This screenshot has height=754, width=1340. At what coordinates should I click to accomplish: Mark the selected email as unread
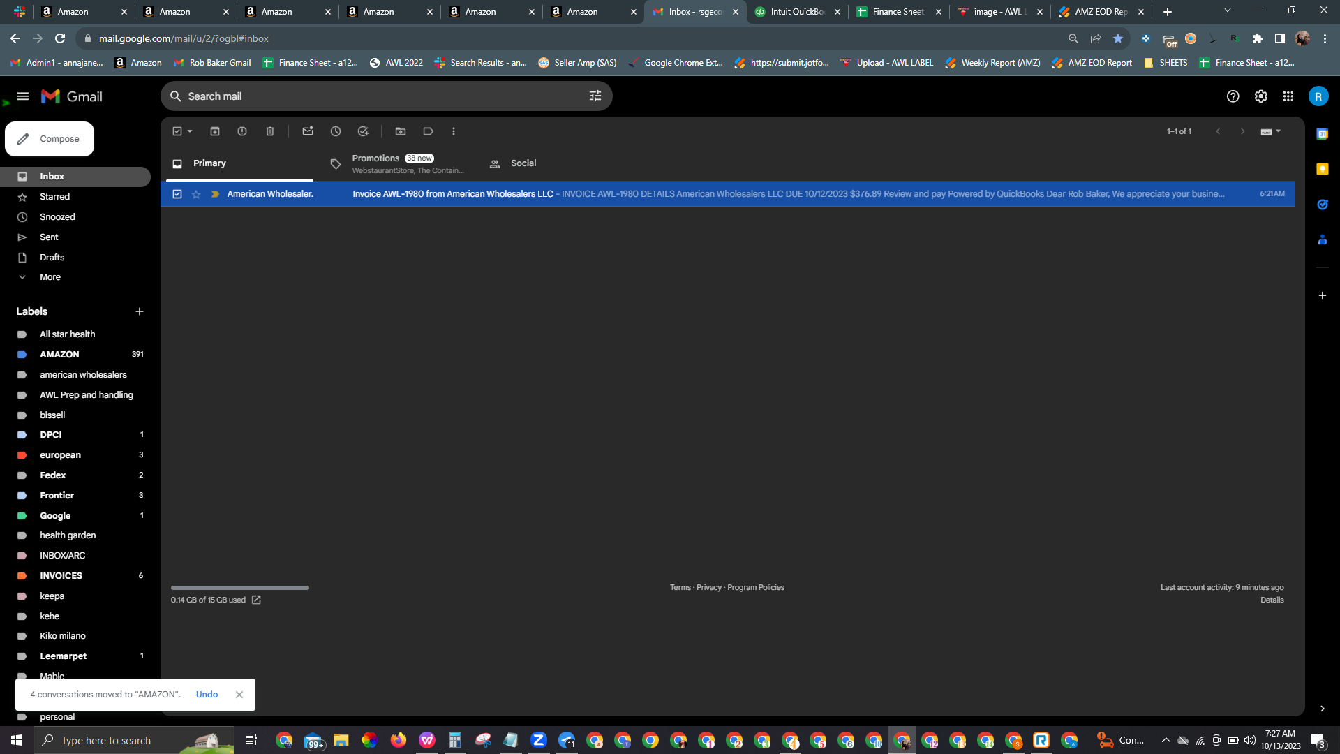click(308, 131)
